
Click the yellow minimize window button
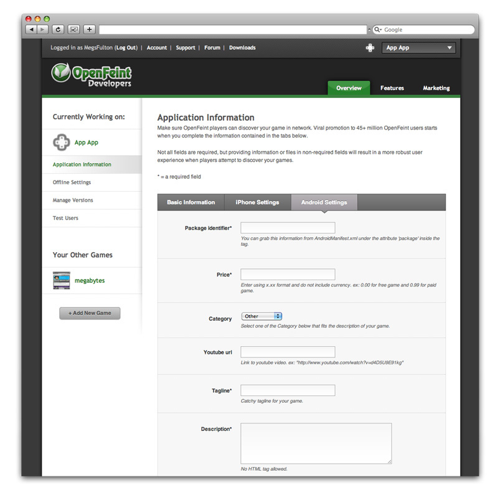[x=37, y=19]
